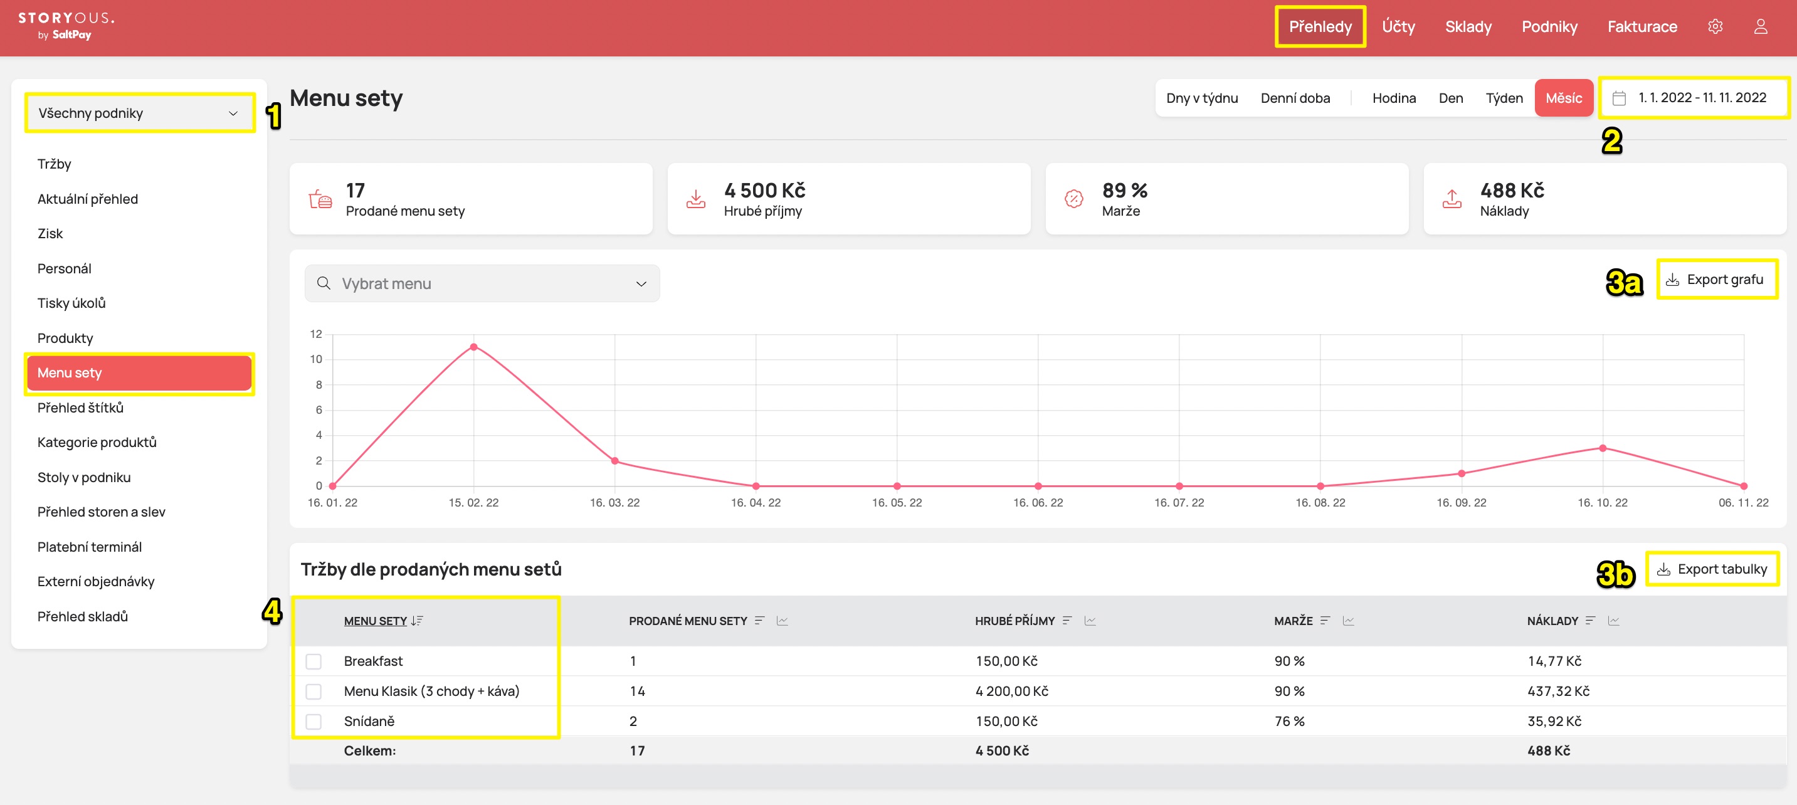The height and width of the screenshot is (805, 1797).
Task: Click sort icon in Menu sety column
Action: point(416,621)
